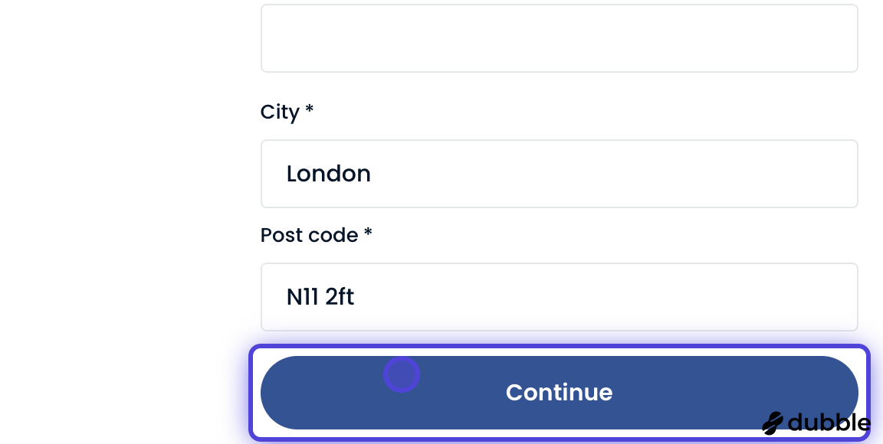Click the word City
The width and height of the screenshot is (883, 444).
pos(280,112)
